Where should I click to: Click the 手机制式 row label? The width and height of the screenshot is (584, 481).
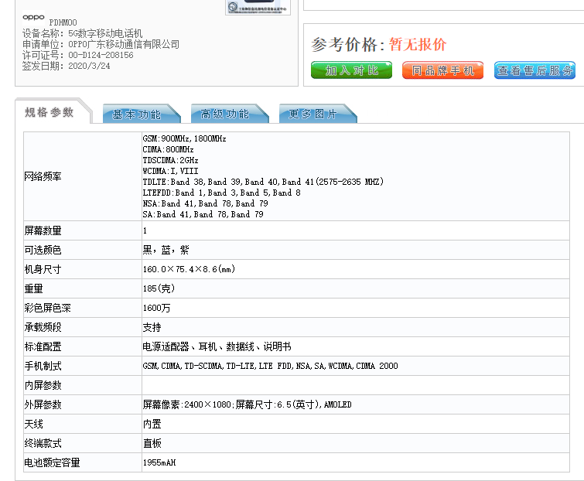coord(43,367)
